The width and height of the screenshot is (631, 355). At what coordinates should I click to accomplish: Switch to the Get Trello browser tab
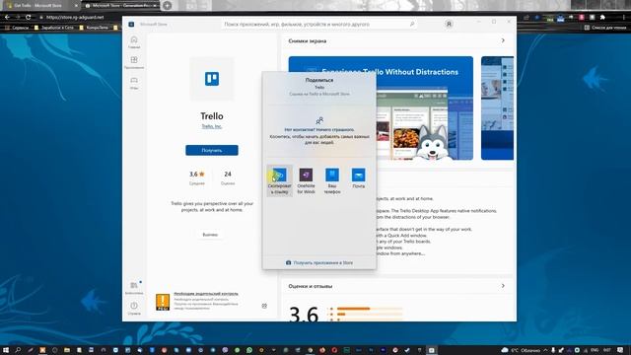click(41, 6)
